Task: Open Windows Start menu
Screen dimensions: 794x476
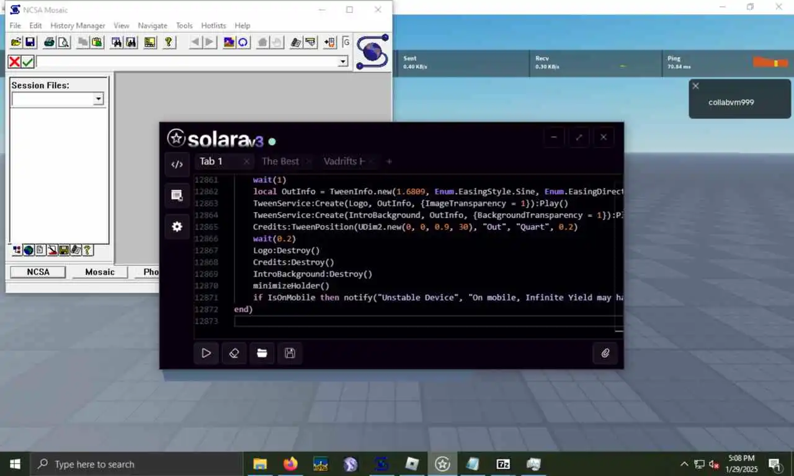Action: tap(15, 464)
